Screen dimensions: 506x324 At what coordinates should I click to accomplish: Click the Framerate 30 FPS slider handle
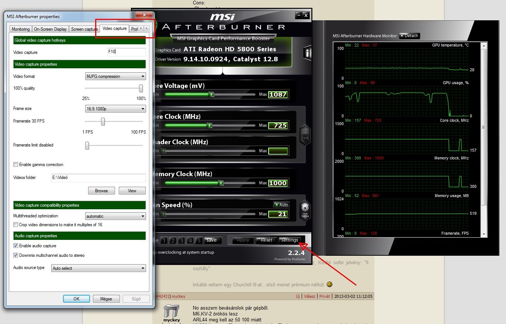[103, 121]
